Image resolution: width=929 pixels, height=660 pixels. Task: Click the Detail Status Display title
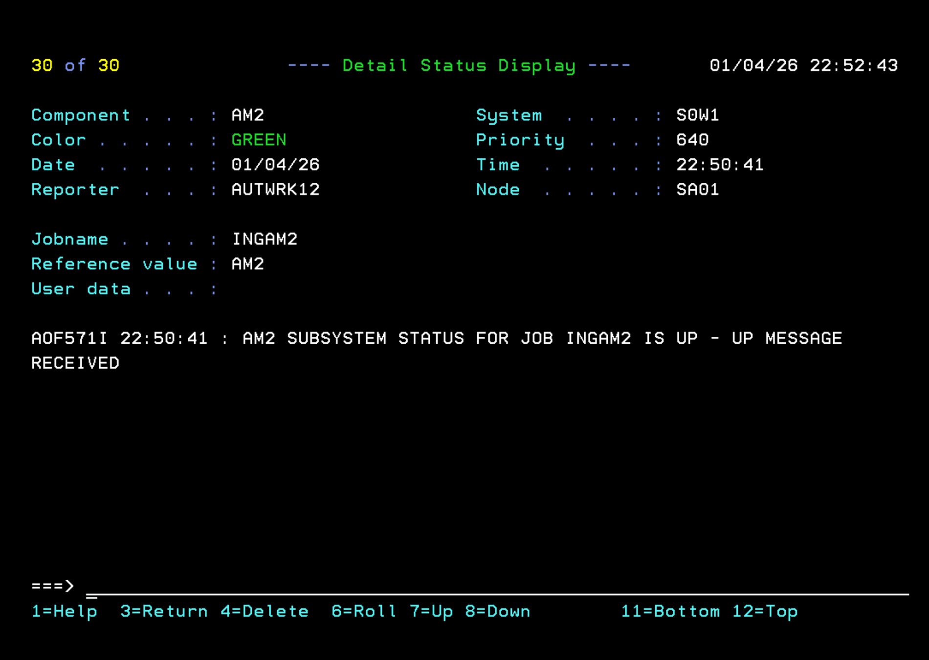point(459,65)
